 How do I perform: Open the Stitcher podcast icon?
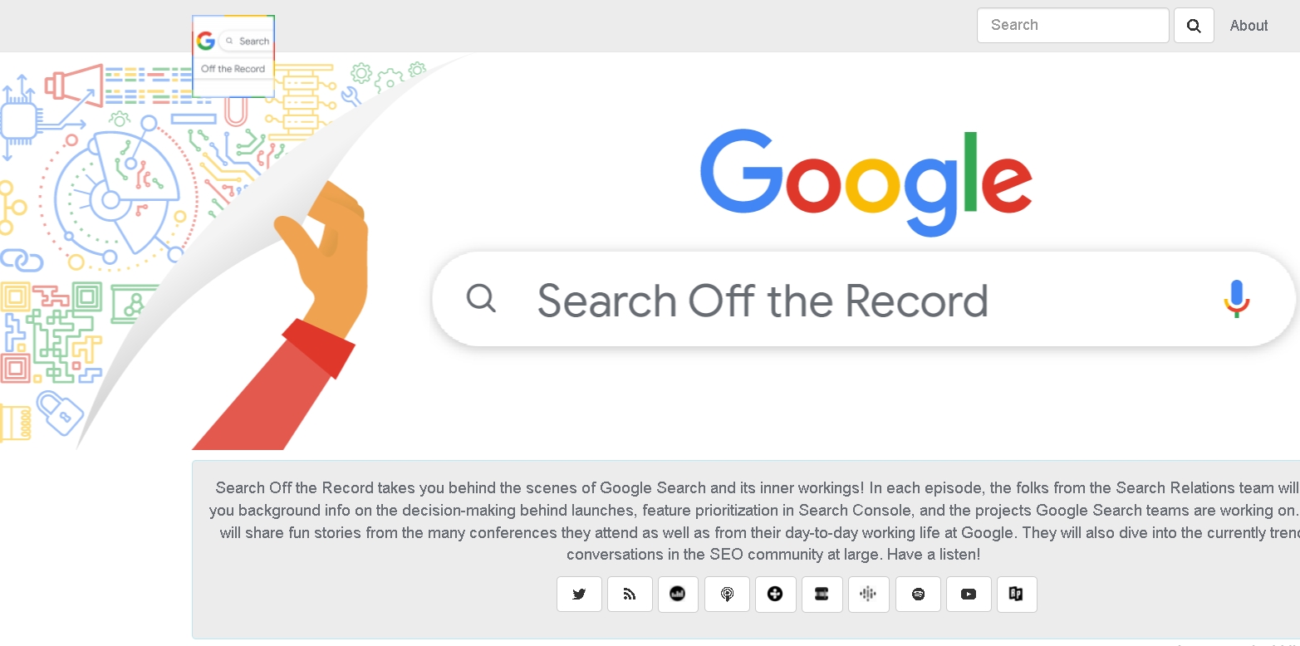822,594
